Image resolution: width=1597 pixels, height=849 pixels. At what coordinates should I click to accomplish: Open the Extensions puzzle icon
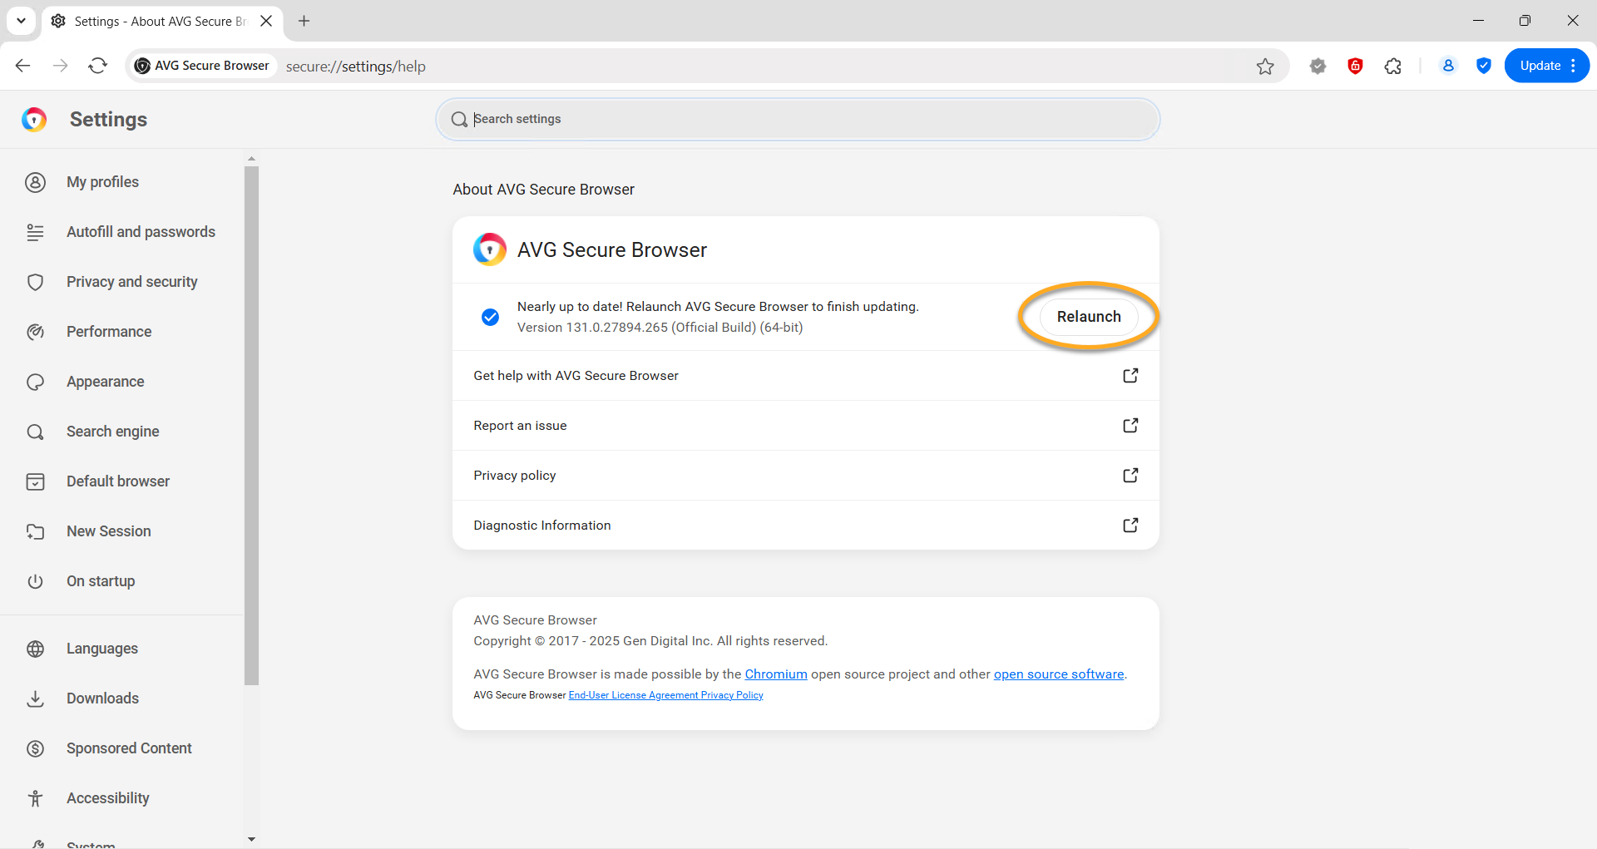point(1393,67)
